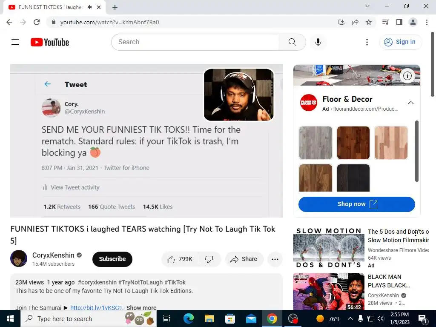Go forward in browser history
436x327 pixels.
click(x=23, y=22)
